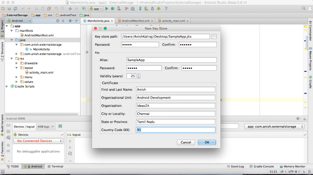
Task: Click the Debug bug toolbar icon
Action: pyautogui.click(x=113, y=9)
